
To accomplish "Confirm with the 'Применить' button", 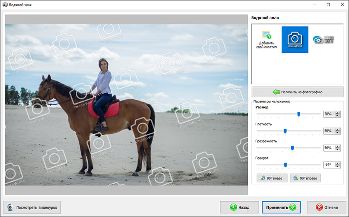I will click(x=281, y=207).
